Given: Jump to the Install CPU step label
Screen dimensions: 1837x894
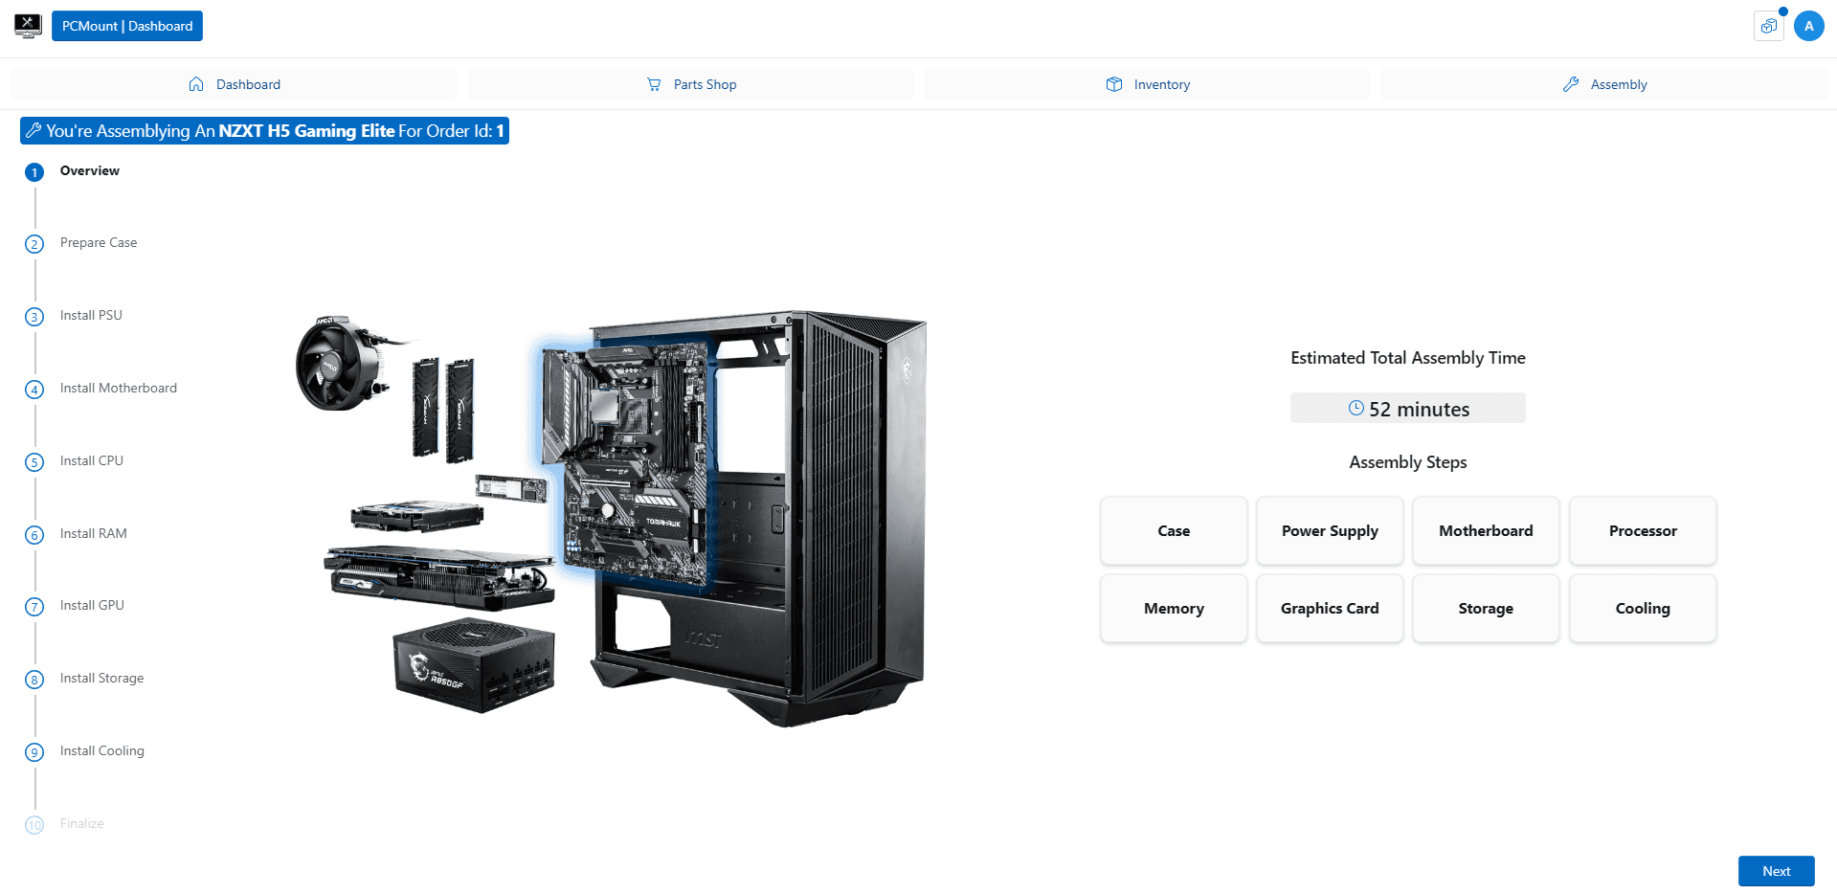Looking at the screenshot, I should [92, 460].
